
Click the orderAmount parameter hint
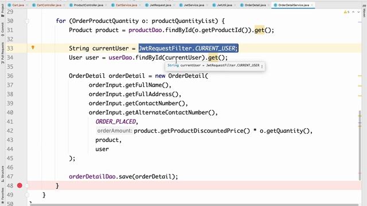tap(115, 131)
